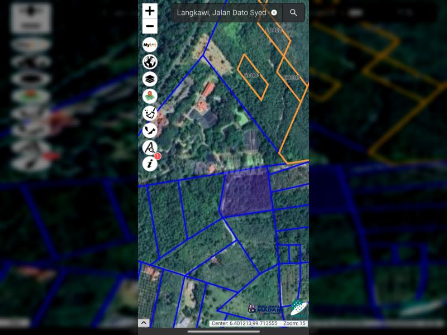Image resolution: width=447 pixels, height=335 pixels.
Task: Open the measure/search compass tool
Action: click(150, 147)
